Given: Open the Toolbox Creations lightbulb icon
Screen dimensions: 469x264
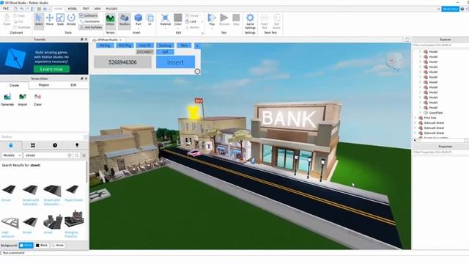Looking at the screenshot, I should click(x=77, y=145).
